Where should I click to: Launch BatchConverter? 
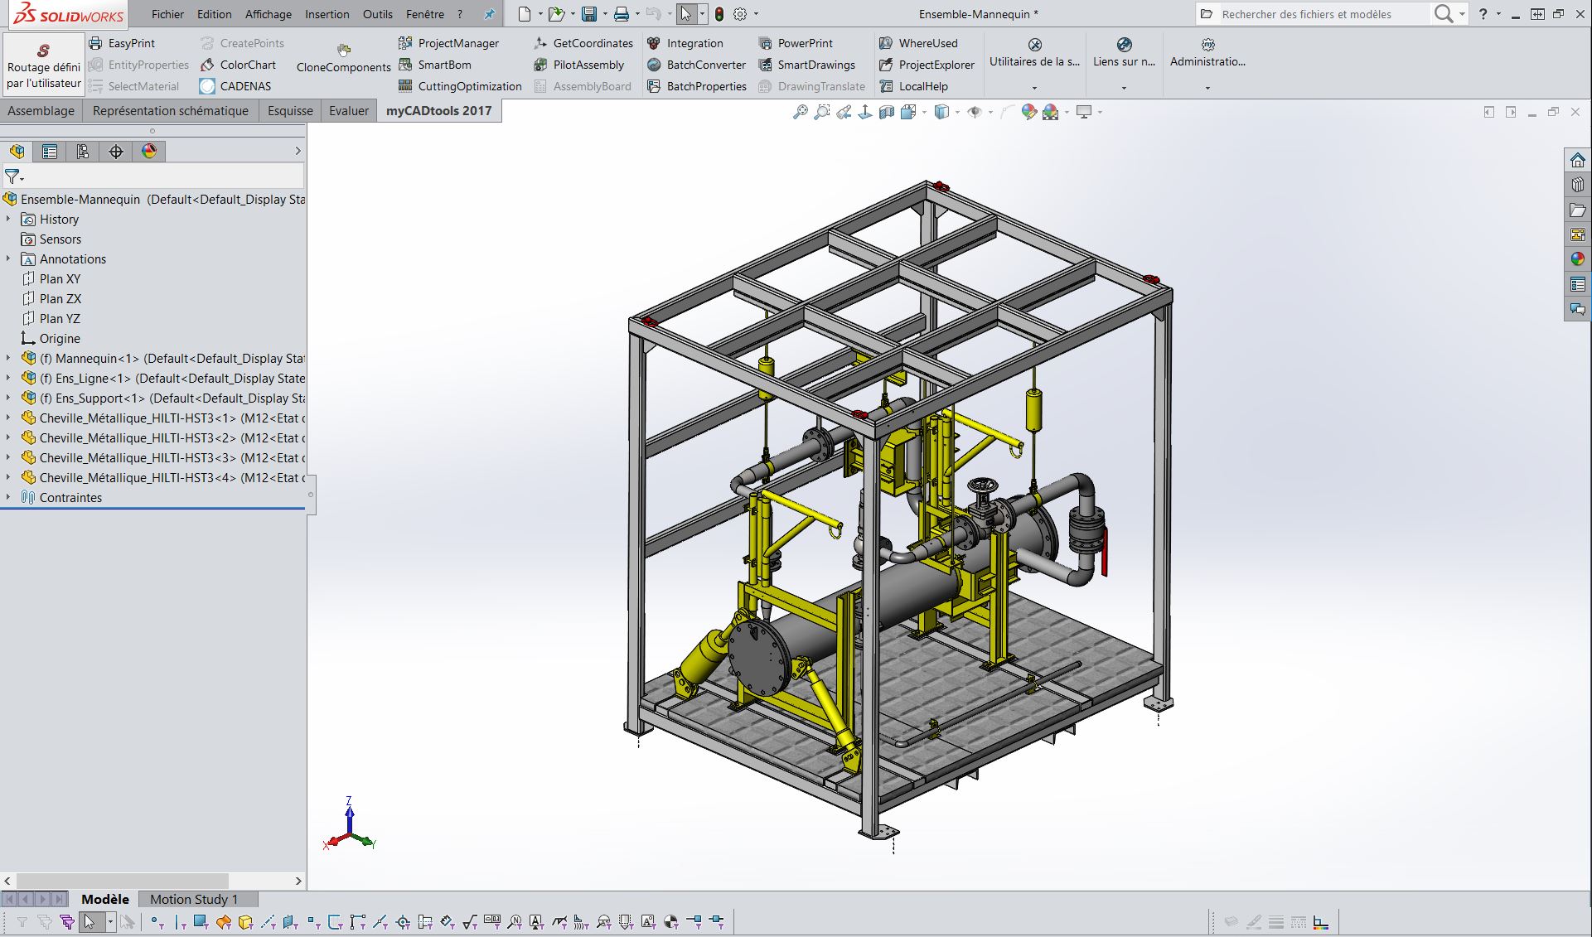[x=696, y=65]
